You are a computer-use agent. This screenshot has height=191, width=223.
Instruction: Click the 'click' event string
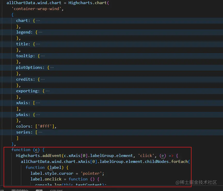point(146,156)
